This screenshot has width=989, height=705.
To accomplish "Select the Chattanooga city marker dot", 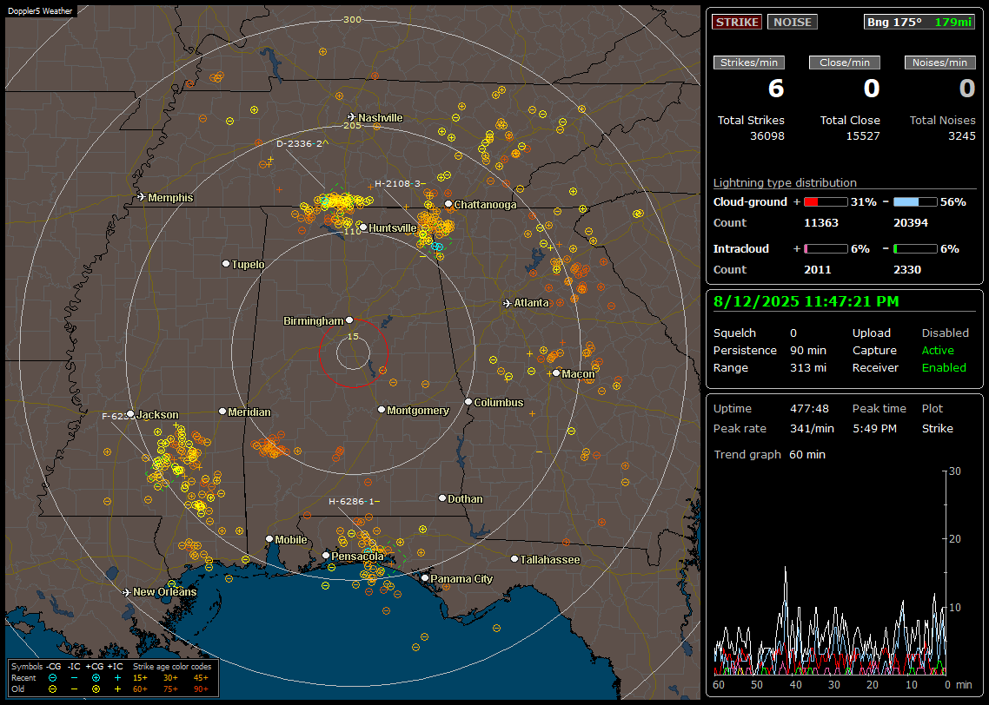I will tap(448, 204).
